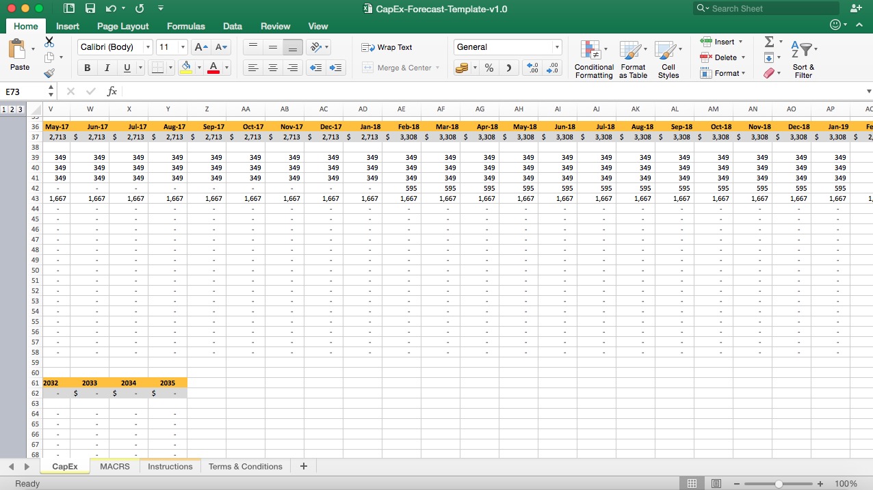Open the Cell Styles gallery
The image size is (873, 490).
click(668, 58)
